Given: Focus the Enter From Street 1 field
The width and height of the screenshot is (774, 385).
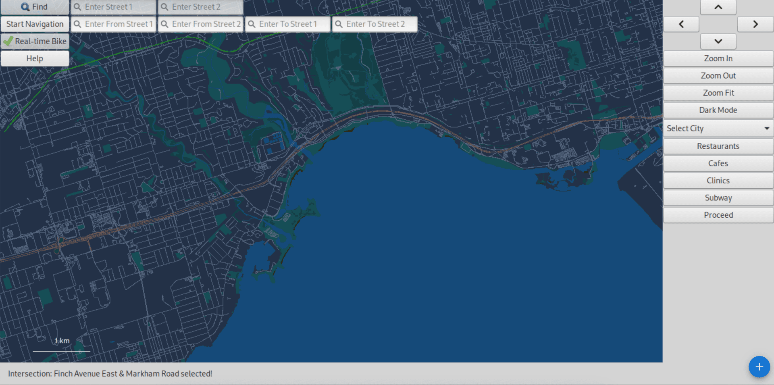Looking at the screenshot, I should [x=113, y=24].
